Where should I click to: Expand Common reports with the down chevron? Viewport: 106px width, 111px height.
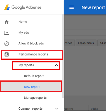[x=56, y=109]
